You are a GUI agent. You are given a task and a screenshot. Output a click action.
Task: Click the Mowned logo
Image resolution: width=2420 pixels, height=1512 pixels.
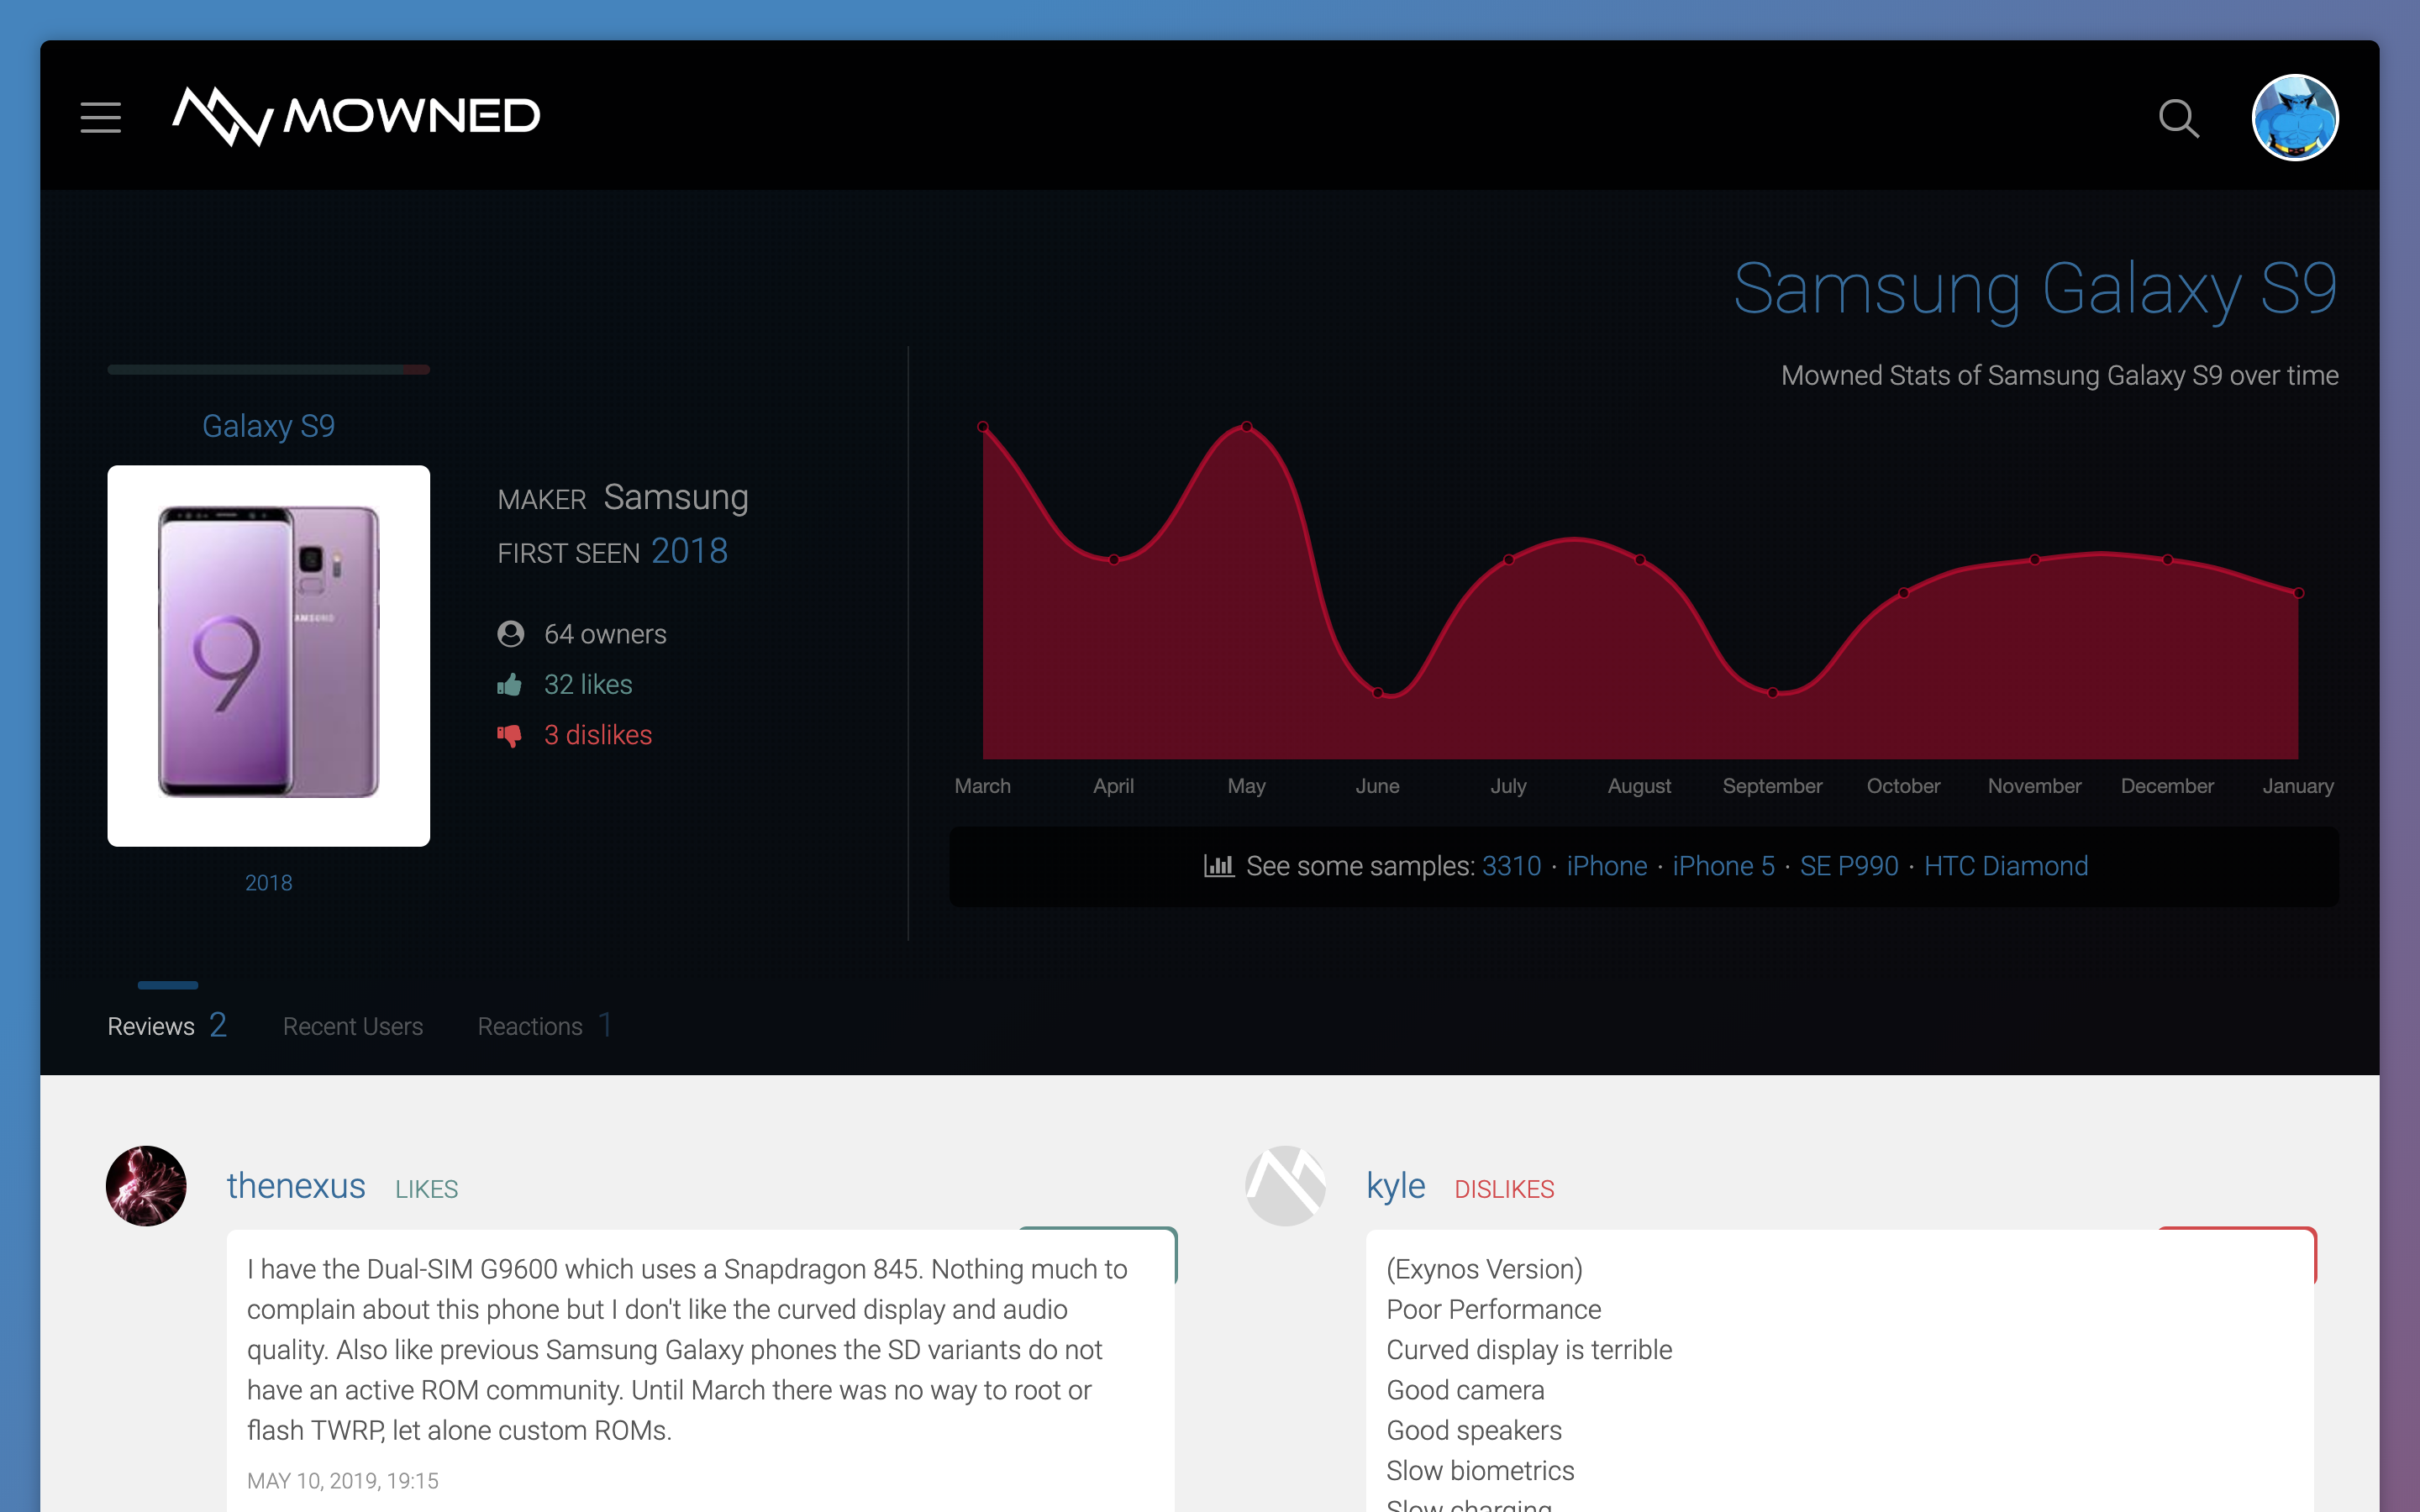356,117
